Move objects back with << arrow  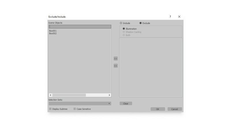coord(116,66)
